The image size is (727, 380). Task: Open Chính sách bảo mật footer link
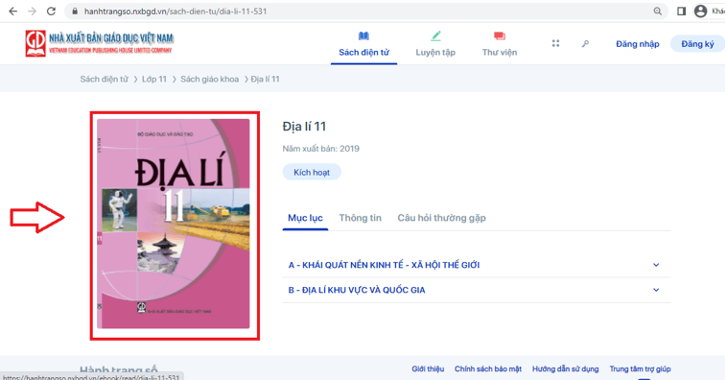point(488,368)
